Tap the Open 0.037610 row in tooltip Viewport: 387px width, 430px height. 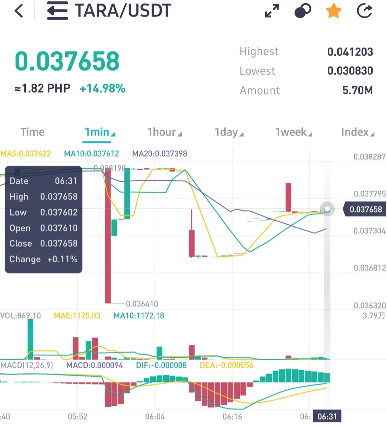pos(43,228)
